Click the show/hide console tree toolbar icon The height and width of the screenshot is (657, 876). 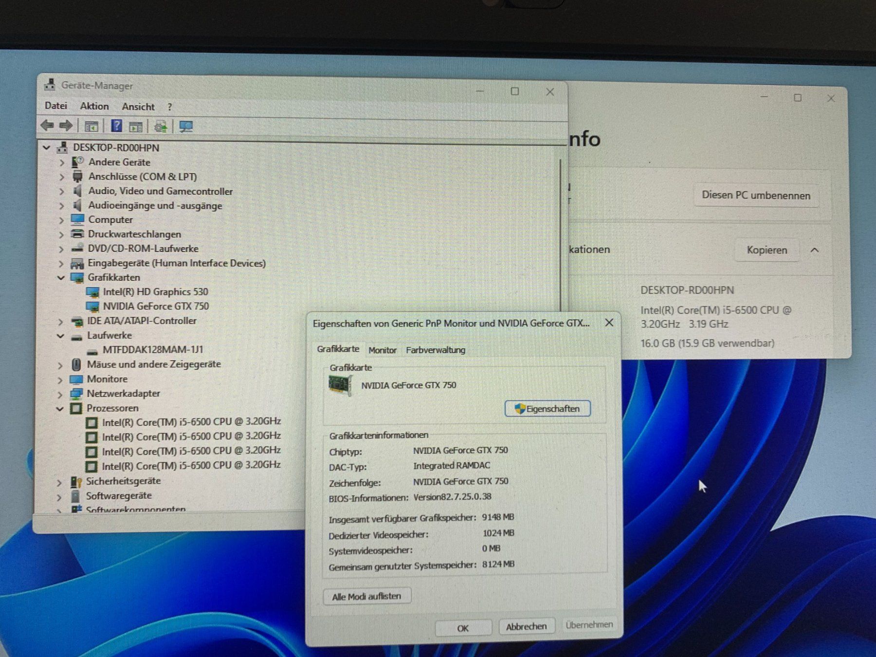point(91,127)
